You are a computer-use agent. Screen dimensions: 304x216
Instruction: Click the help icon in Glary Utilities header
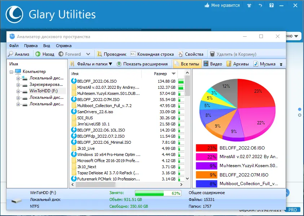coord(272,5)
